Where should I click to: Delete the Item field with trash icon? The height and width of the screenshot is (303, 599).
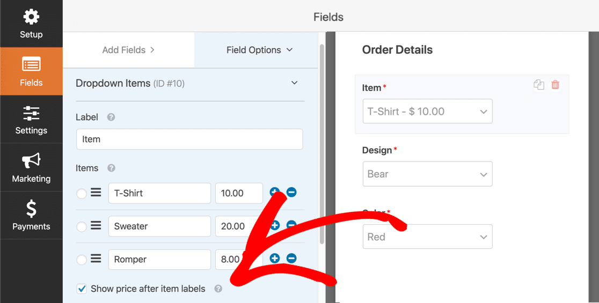pos(556,85)
